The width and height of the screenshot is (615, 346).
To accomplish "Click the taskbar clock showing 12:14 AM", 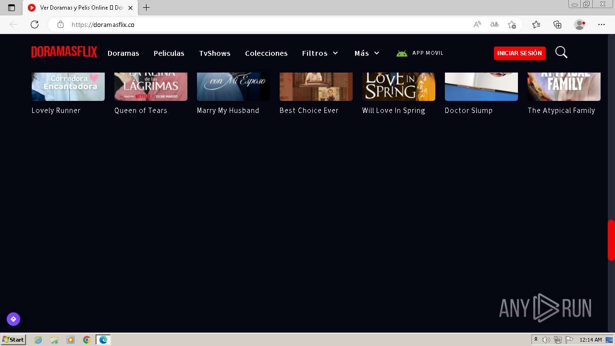I will click(590, 340).
